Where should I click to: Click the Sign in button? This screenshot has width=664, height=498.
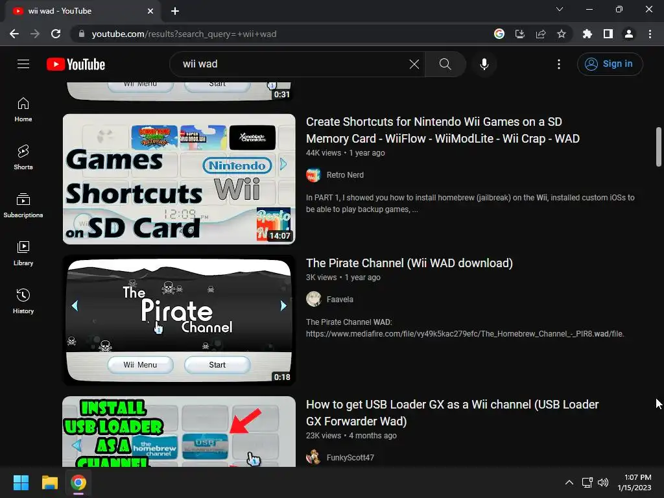pyautogui.click(x=610, y=64)
